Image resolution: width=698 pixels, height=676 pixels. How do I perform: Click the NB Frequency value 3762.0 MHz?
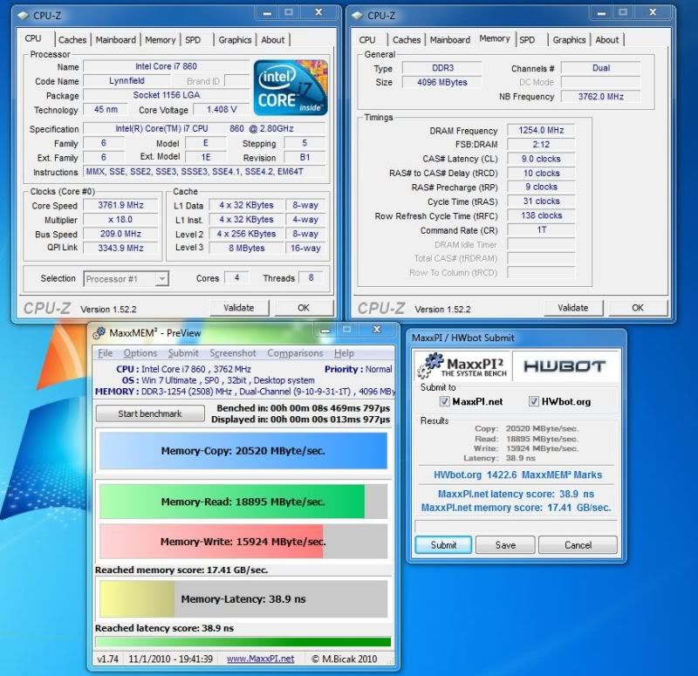pyautogui.click(x=600, y=96)
